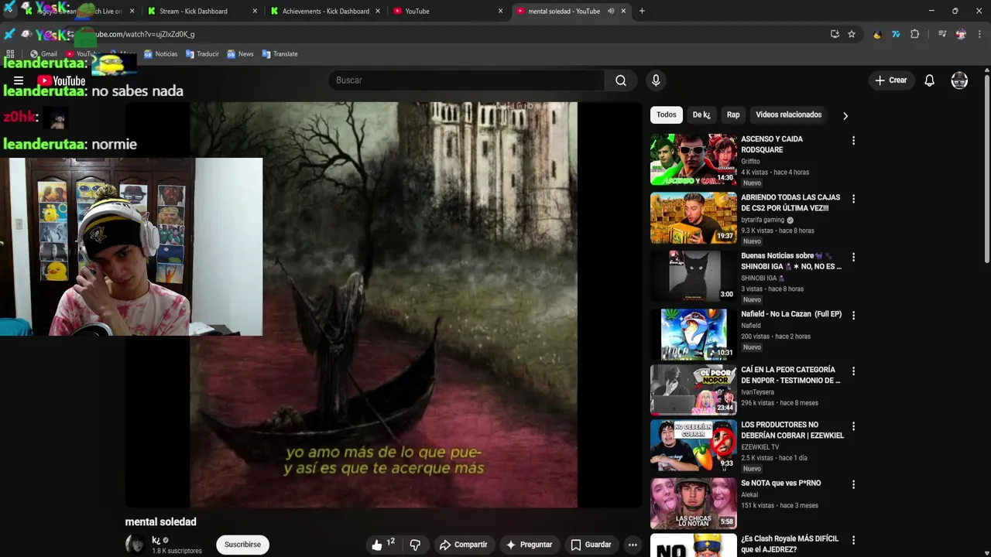
Task: Click the video player to pause
Action: 383,305
